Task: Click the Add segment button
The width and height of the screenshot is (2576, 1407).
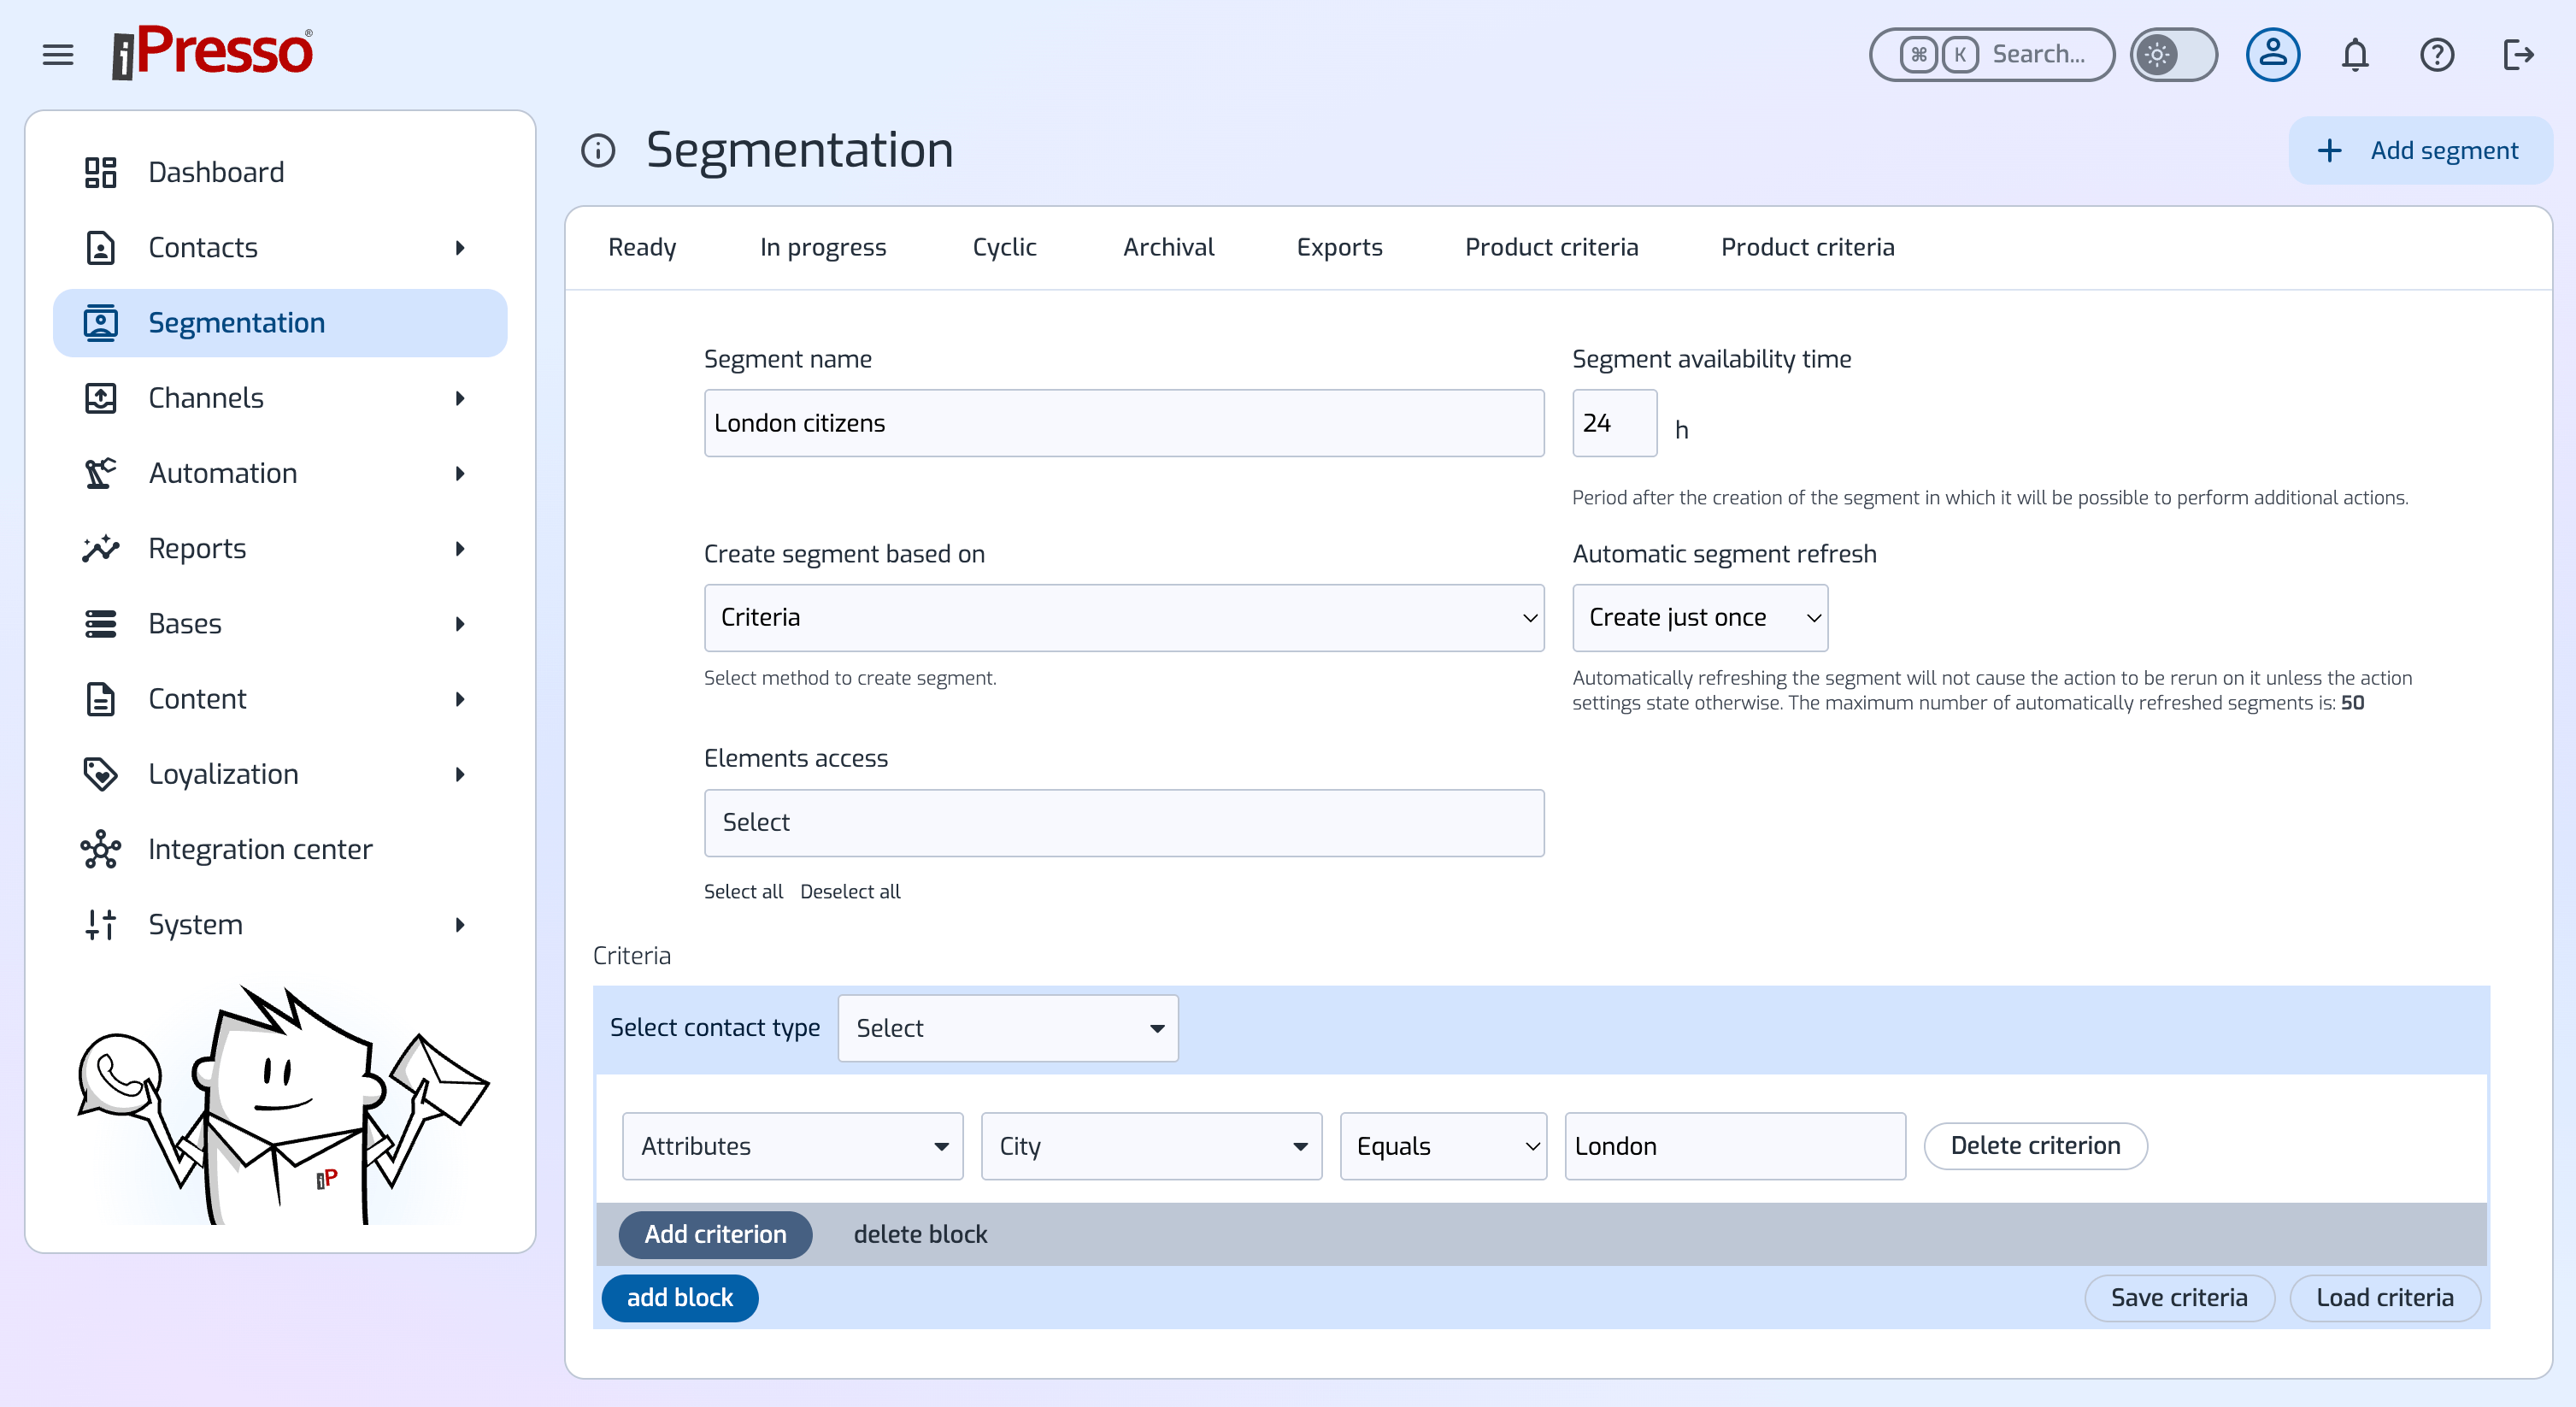Action: pyautogui.click(x=2420, y=151)
